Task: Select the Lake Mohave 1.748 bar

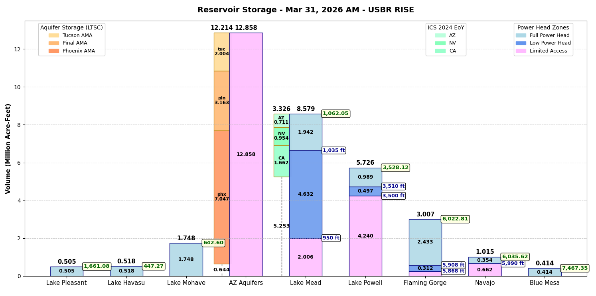Action: [186, 259]
